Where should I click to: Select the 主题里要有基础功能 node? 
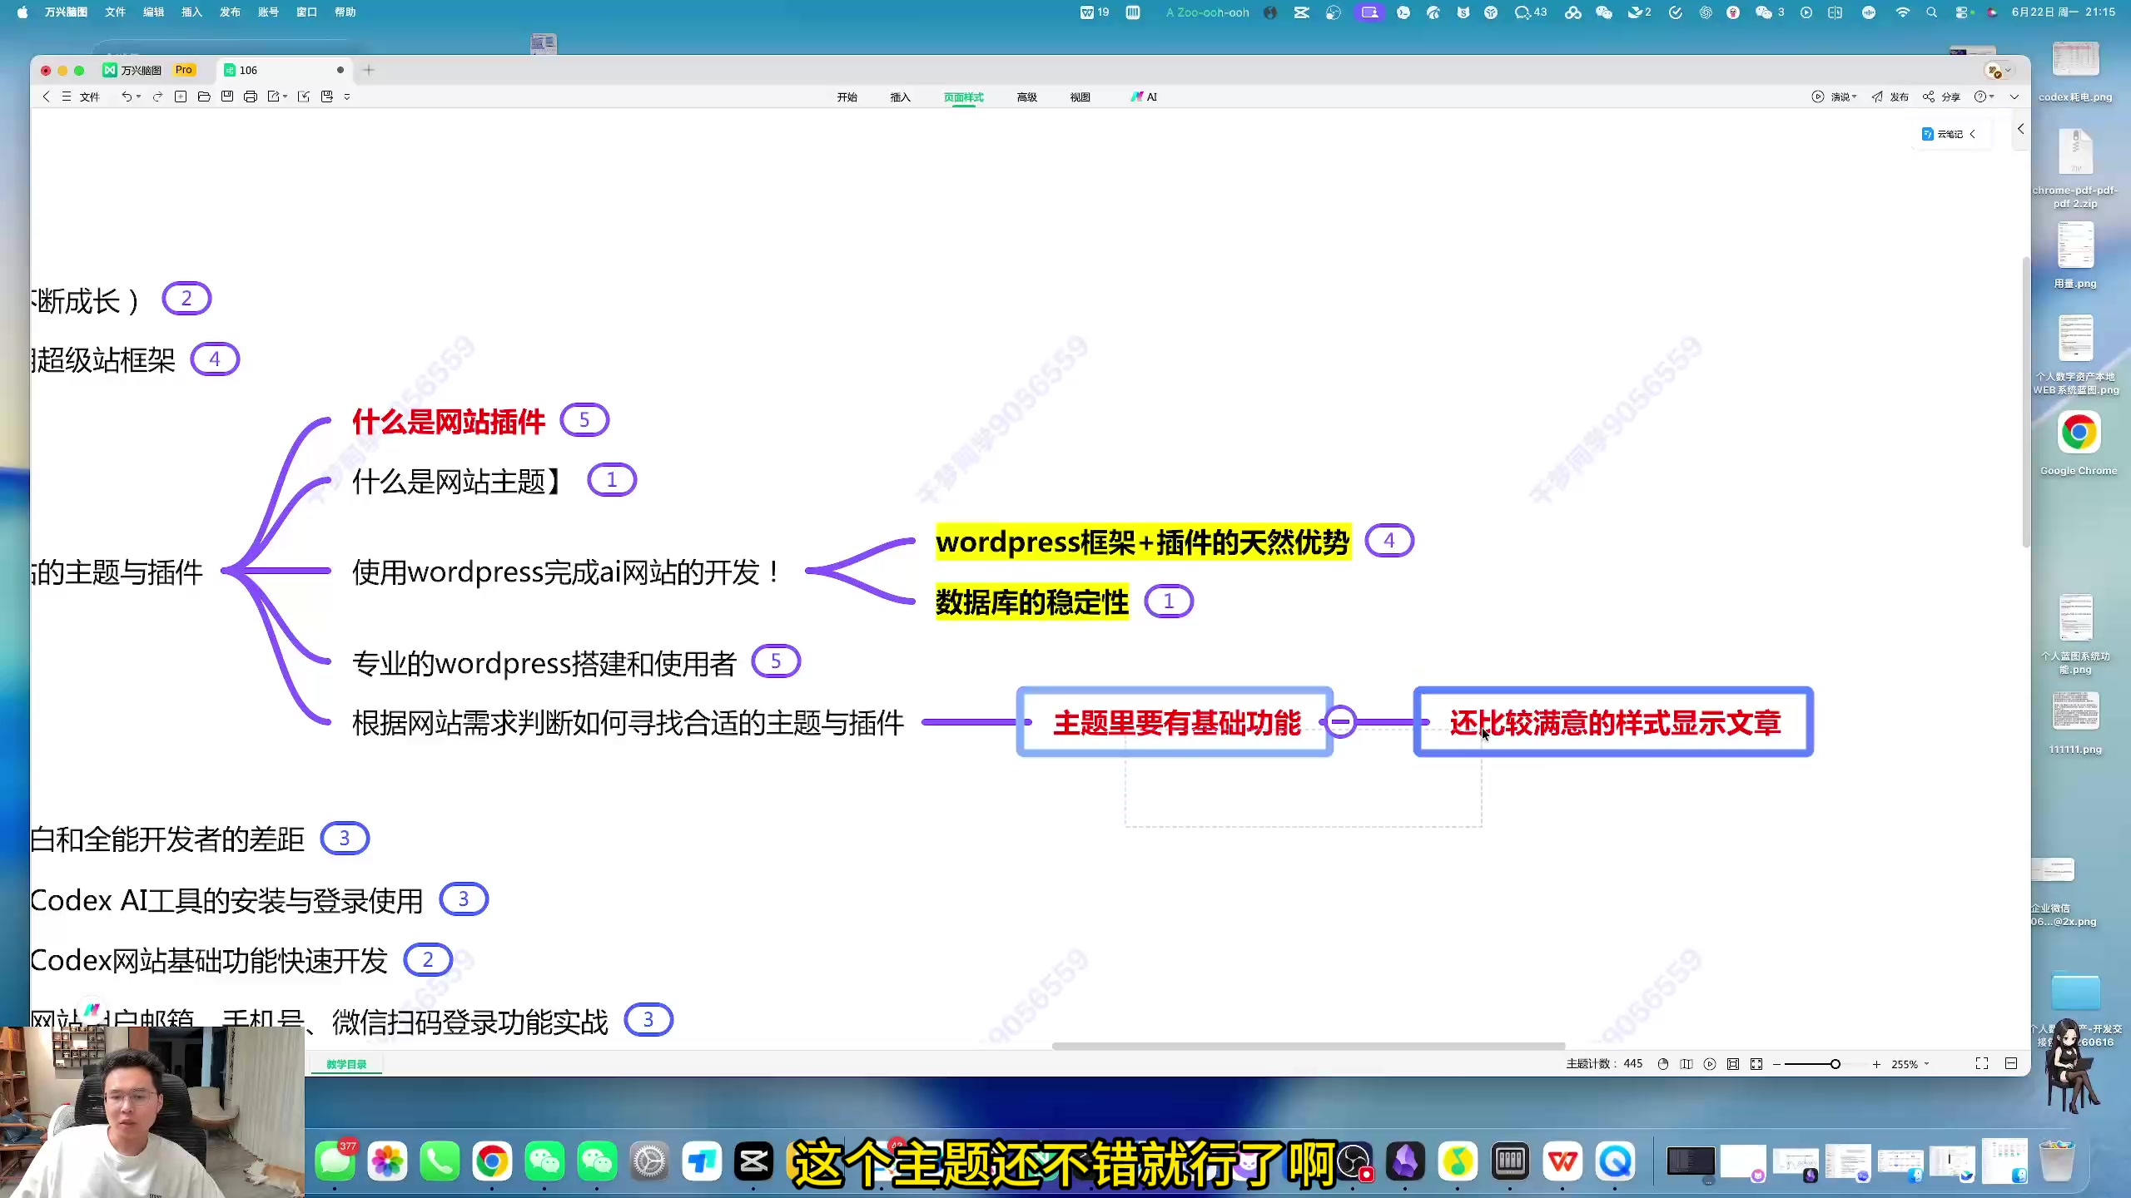click(x=1175, y=722)
